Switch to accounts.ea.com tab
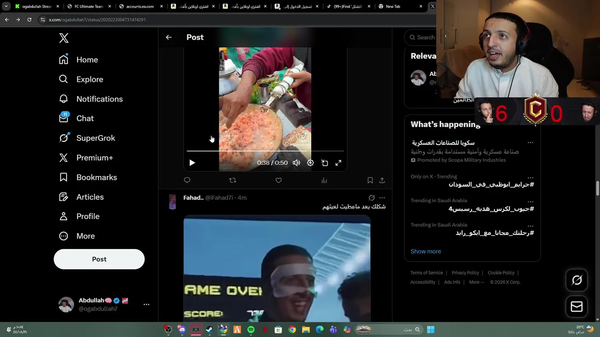 [x=141, y=7]
